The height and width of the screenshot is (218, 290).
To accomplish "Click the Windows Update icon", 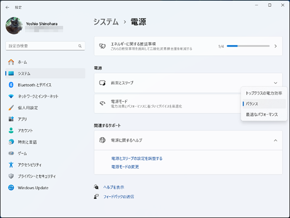I will [x=11, y=188].
